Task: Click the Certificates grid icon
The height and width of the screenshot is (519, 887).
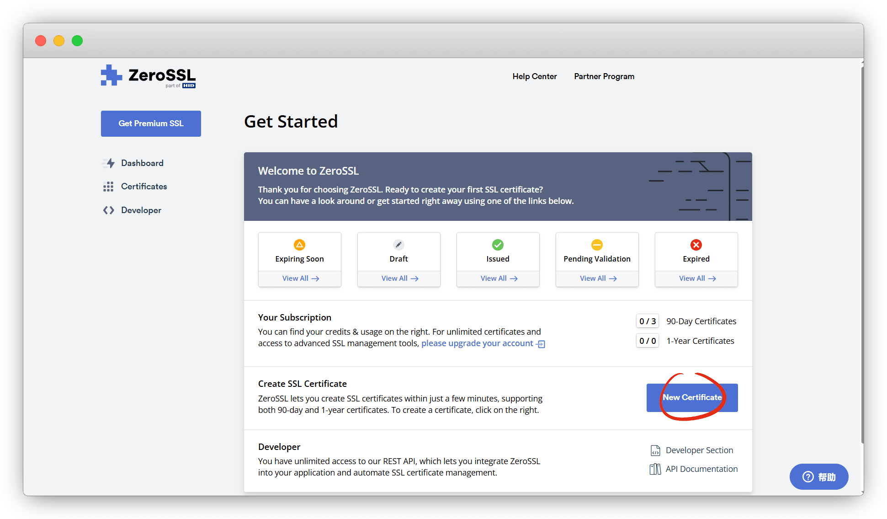Action: pos(108,187)
